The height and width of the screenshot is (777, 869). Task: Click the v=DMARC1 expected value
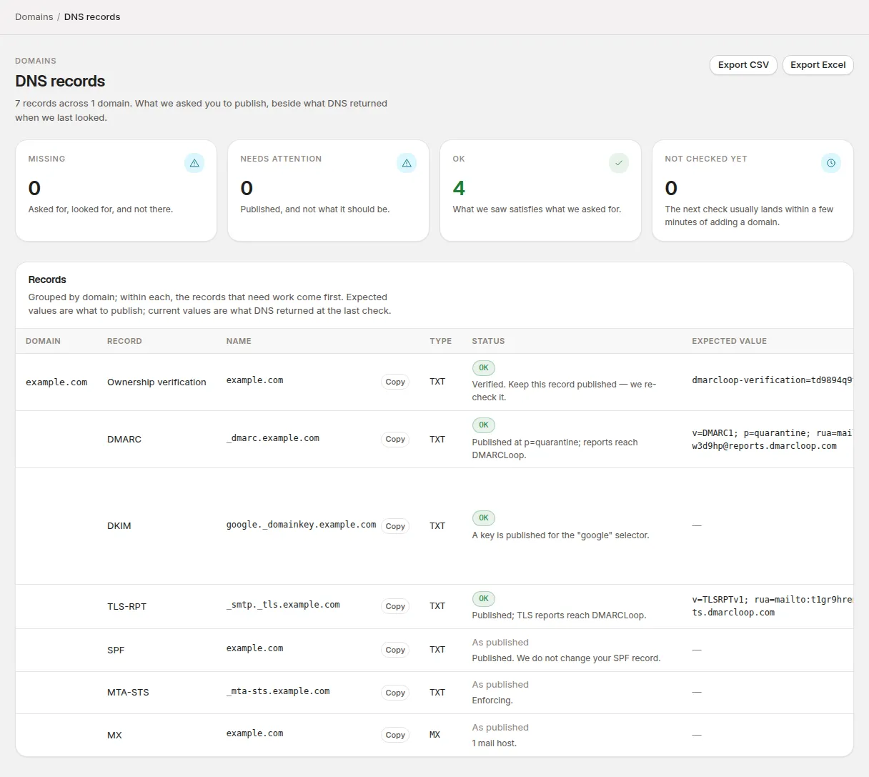(x=773, y=439)
